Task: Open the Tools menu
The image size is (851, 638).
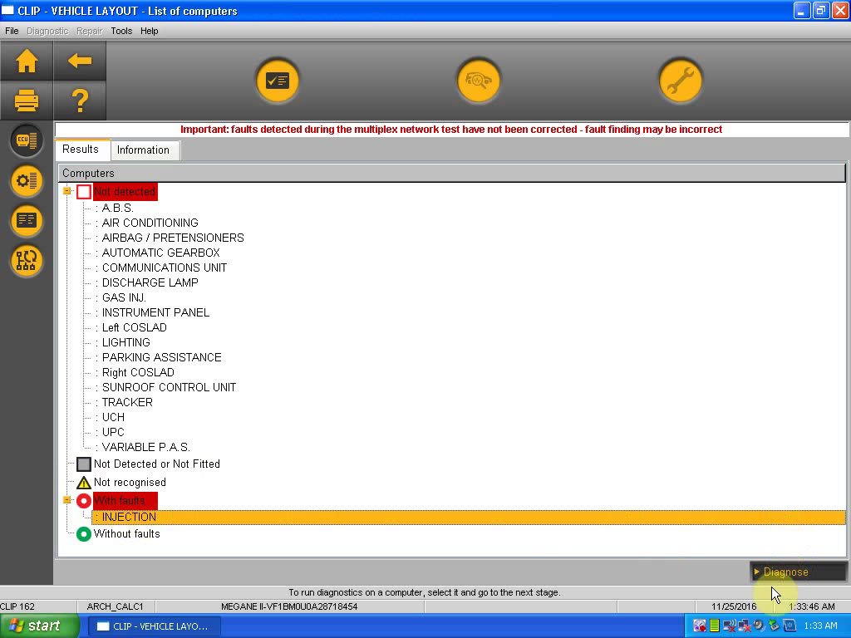Action: coord(121,31)
